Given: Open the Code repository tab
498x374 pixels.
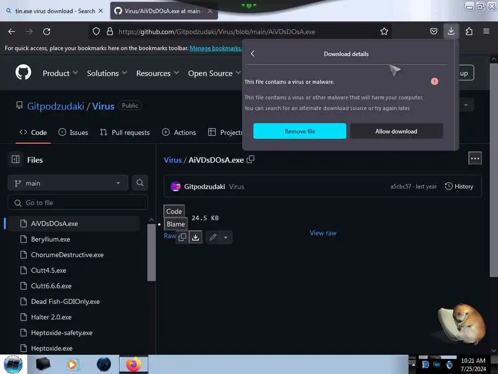Looking at the screenshot, I should pyautogui.click(x=33, y=132).
